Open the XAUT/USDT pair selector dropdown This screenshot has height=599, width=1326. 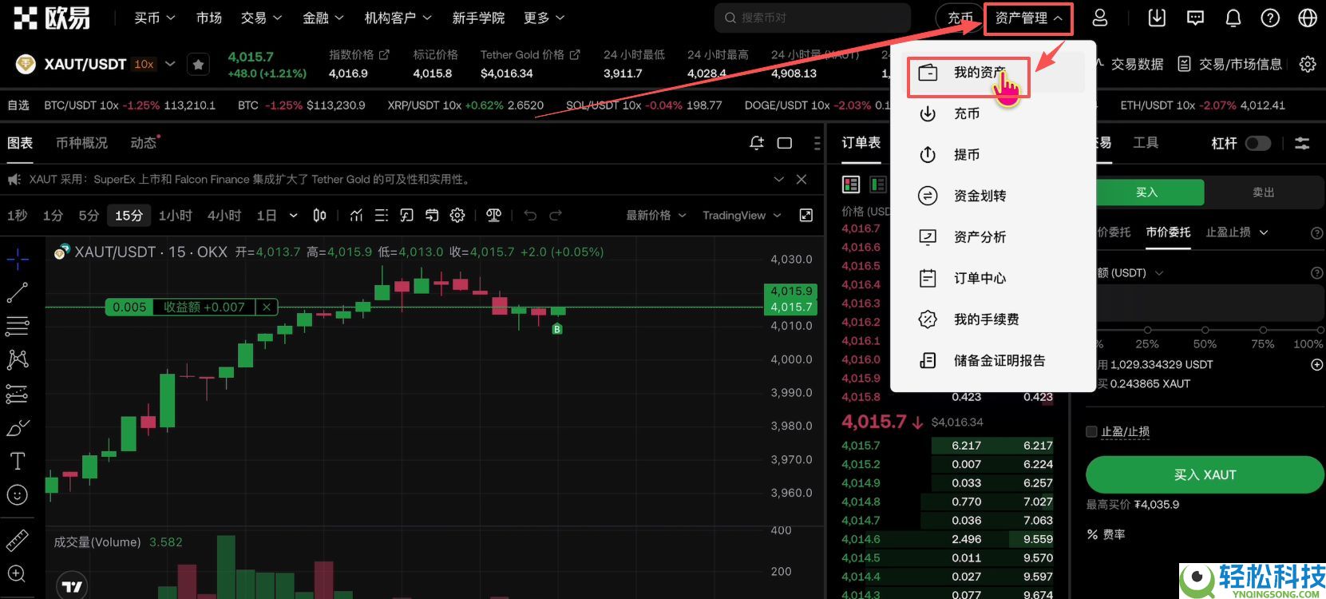(x=170, y=64)
